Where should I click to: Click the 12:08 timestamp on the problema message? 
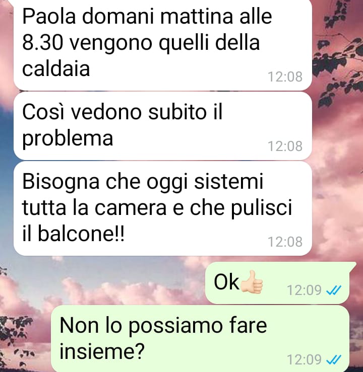tap(285, 146)
